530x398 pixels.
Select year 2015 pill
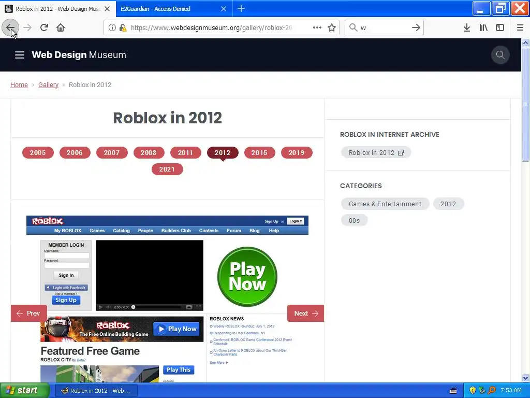pos(260,153)
